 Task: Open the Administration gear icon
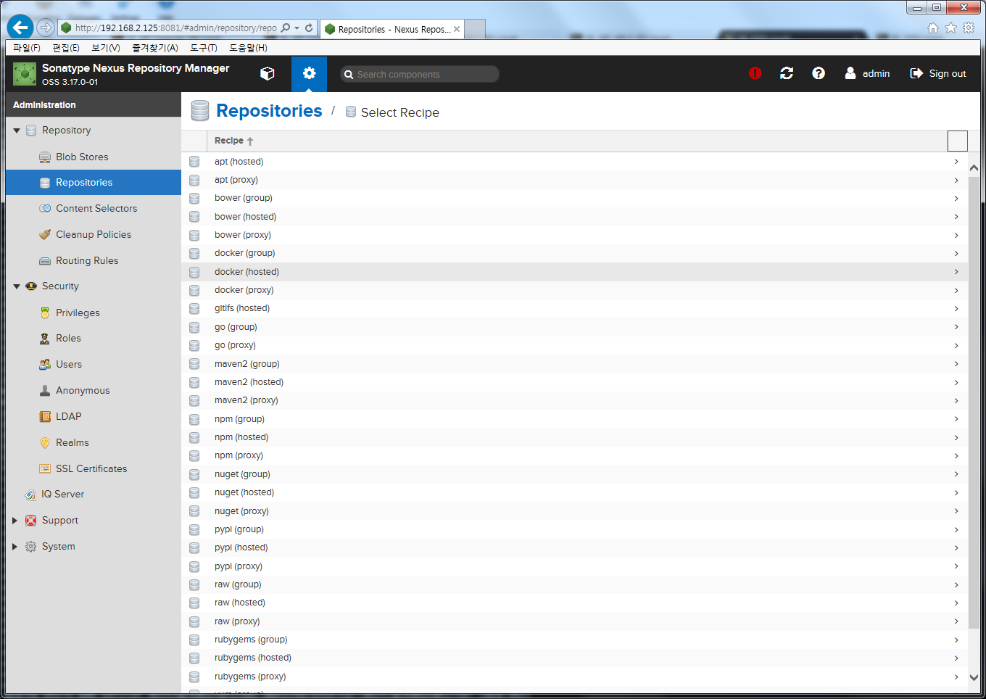click(x=309, y=73)
